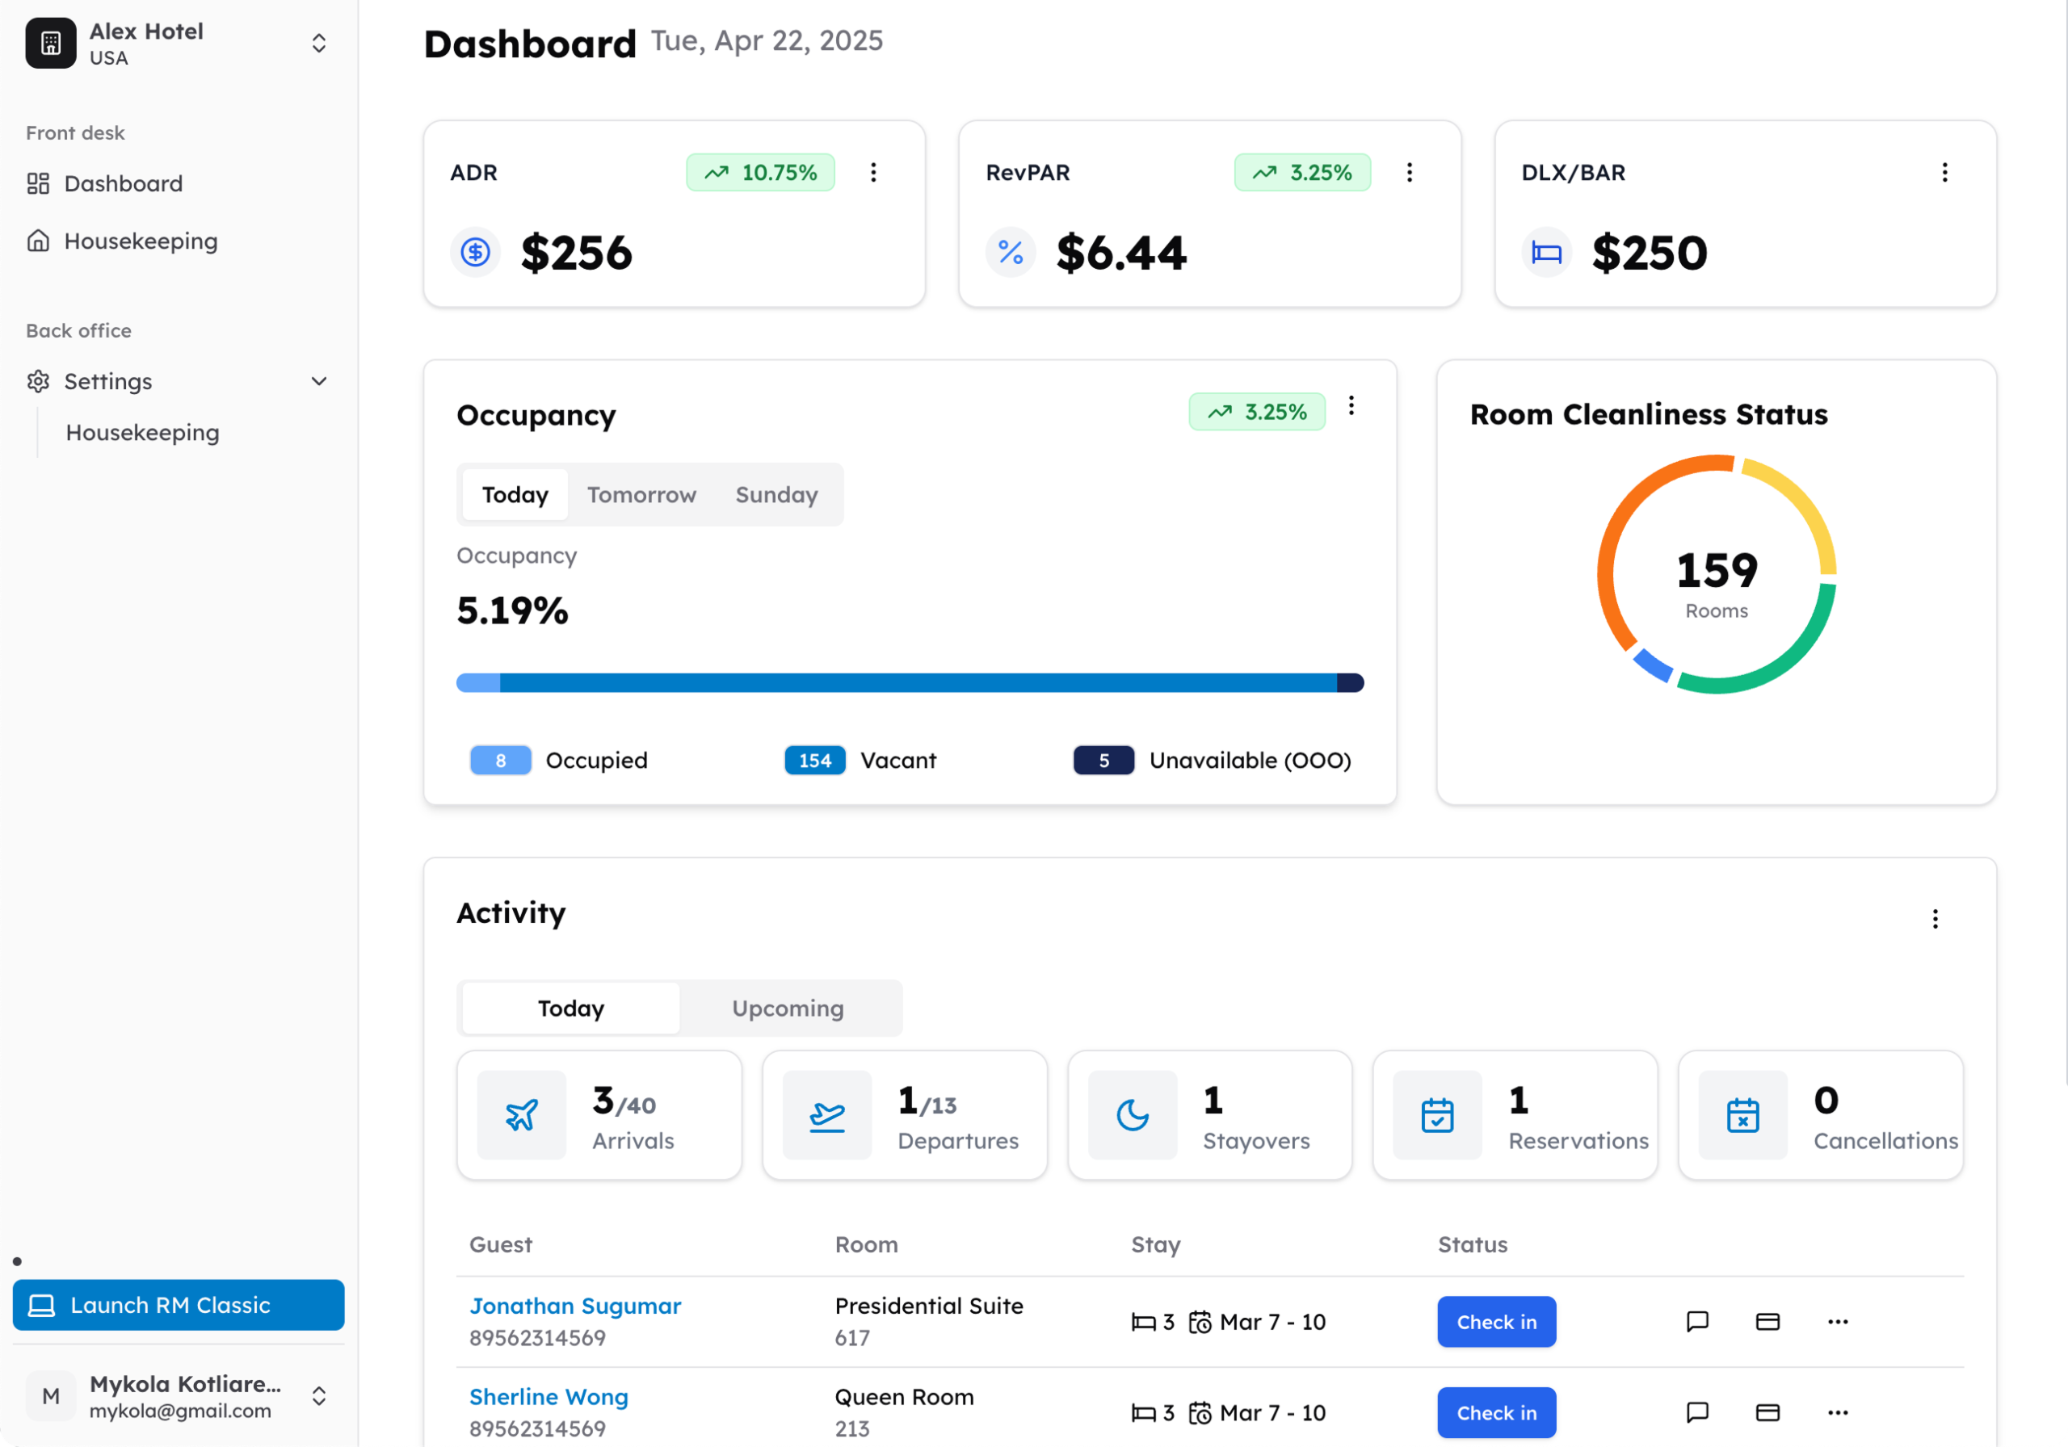Click the blue occupancy progress bar
This screenshot has height=1447, width=2068.
(910, 682)
